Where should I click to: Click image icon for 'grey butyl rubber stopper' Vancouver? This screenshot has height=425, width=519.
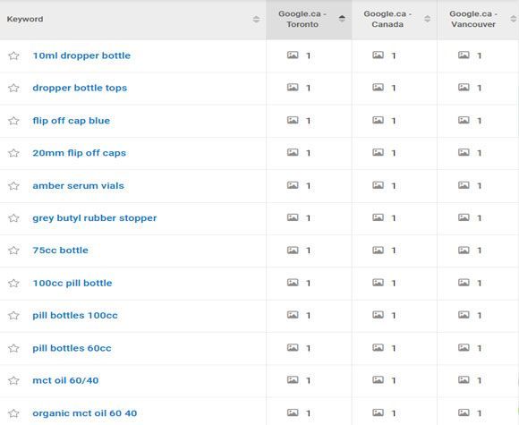point(464,217)
